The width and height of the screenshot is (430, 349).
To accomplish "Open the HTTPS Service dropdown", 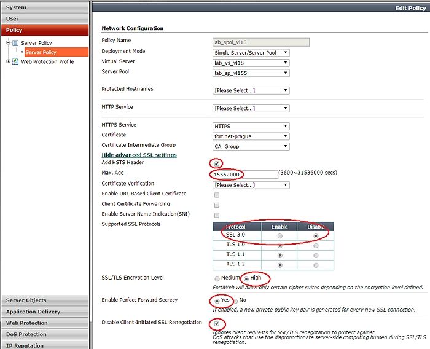I will coord(251,126).
